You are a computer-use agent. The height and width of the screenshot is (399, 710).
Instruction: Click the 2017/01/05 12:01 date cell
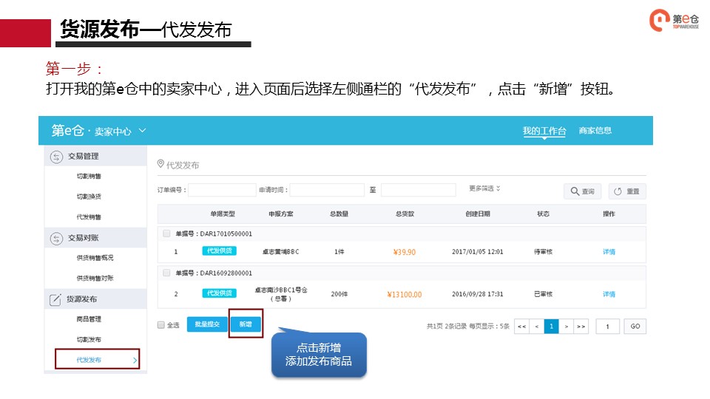click(477, 251)
